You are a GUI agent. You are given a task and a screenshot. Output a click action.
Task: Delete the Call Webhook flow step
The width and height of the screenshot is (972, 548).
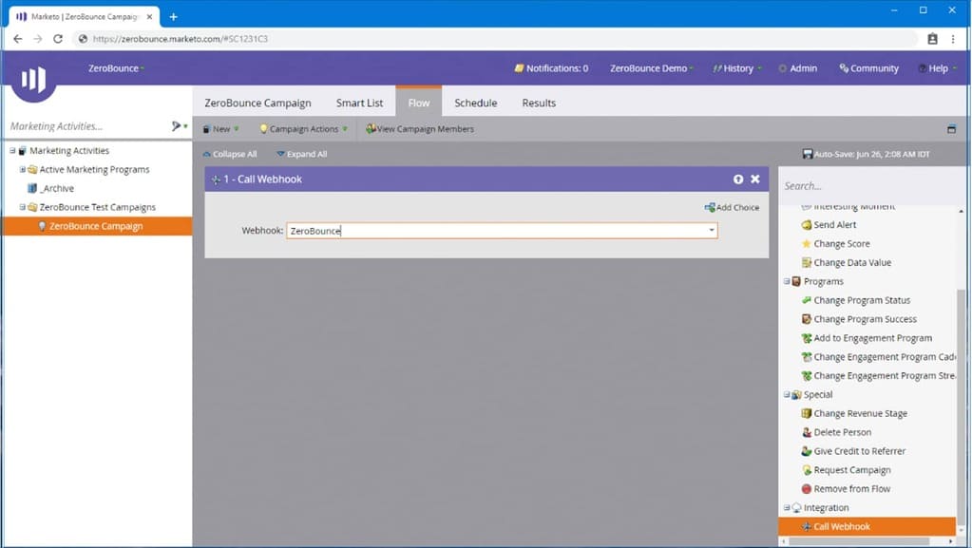click(x=755, y=180)
